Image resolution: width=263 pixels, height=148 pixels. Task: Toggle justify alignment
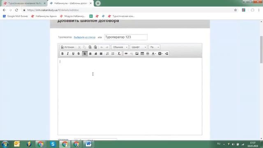[101, 53]
